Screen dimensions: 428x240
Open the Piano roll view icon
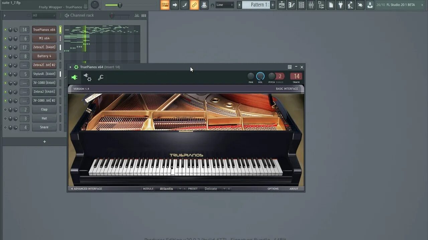pos(292,5)
